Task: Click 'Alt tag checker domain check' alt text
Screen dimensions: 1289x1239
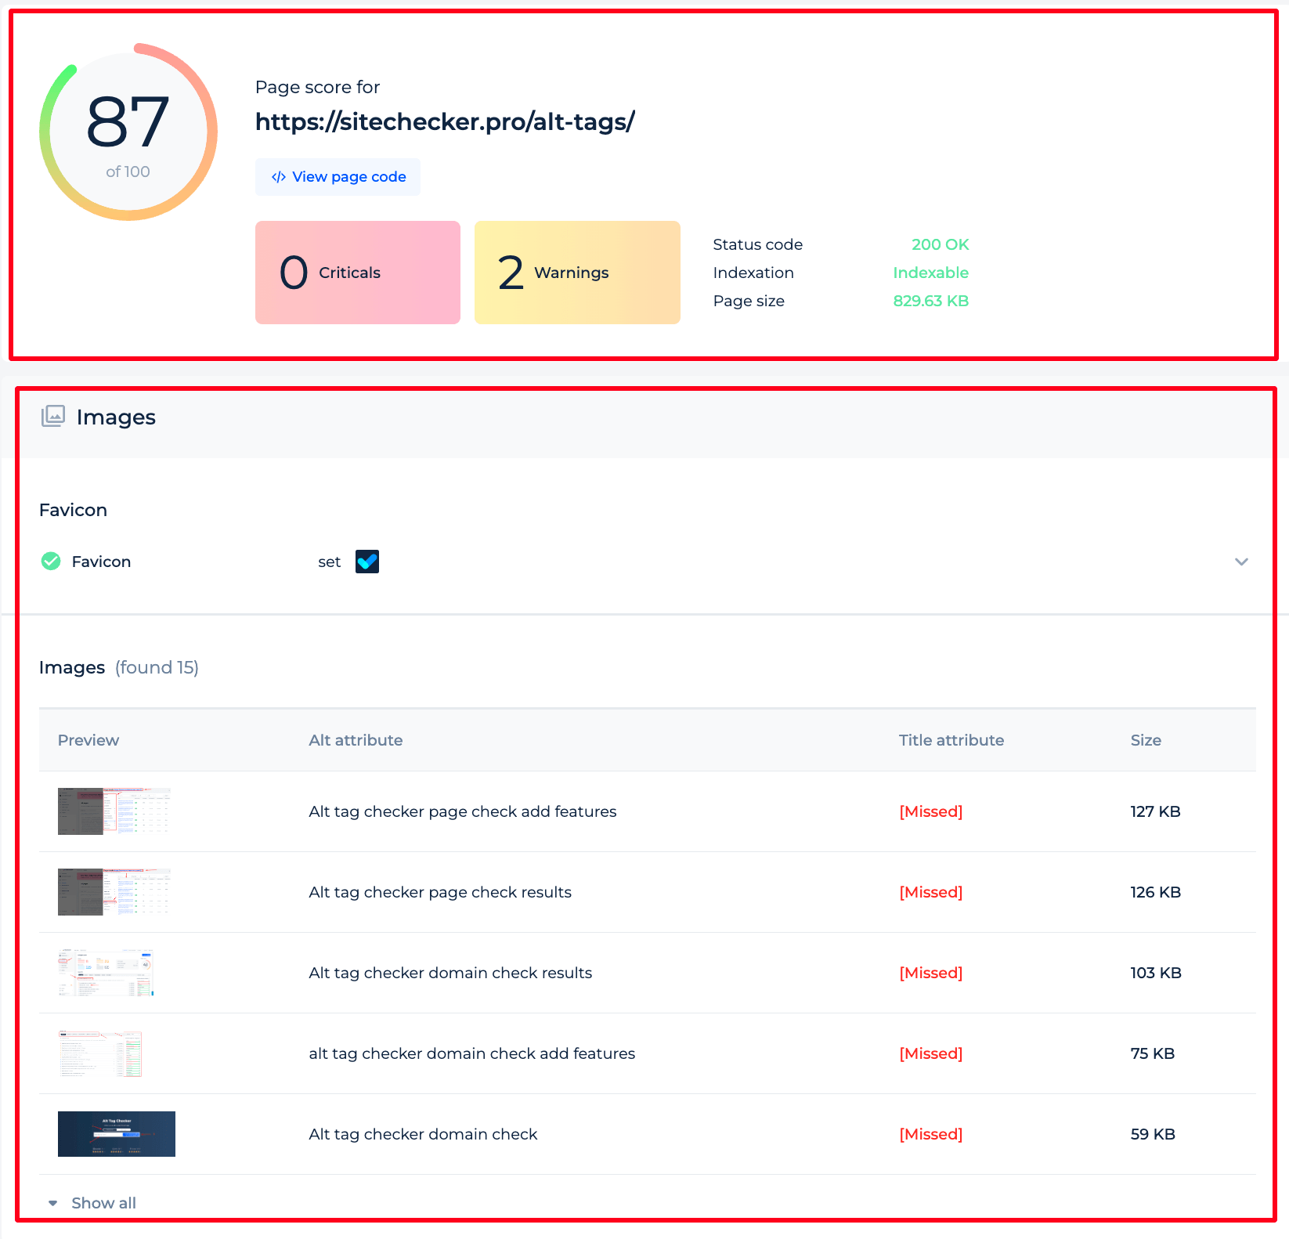Action: coord(423,1134)
